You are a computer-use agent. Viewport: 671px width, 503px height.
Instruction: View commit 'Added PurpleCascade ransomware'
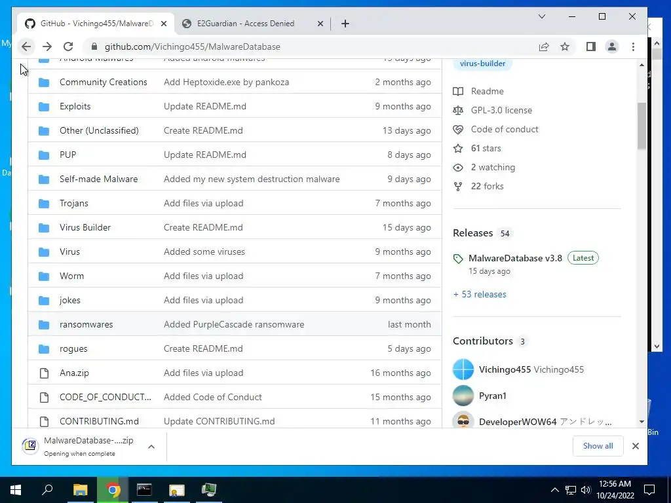[x=234, y=325]
